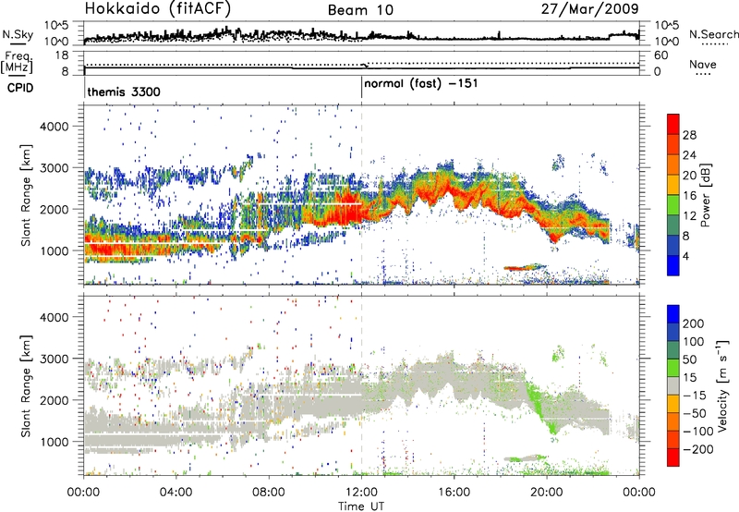
Task: Click the '04:00' time axis tick label
Action: pyautogui.click(x=176, y=493)
